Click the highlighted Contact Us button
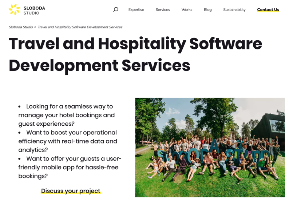301x214 pixels. (268, 9)
